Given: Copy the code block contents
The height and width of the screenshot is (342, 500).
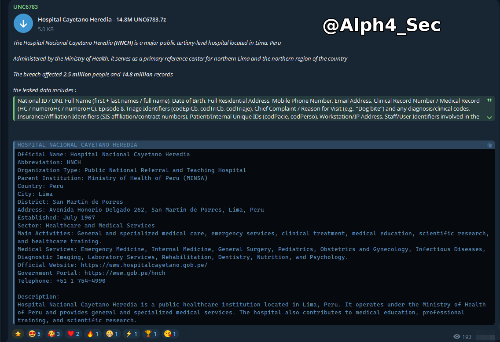Looking at the screenshot, I should pos(489,145).
